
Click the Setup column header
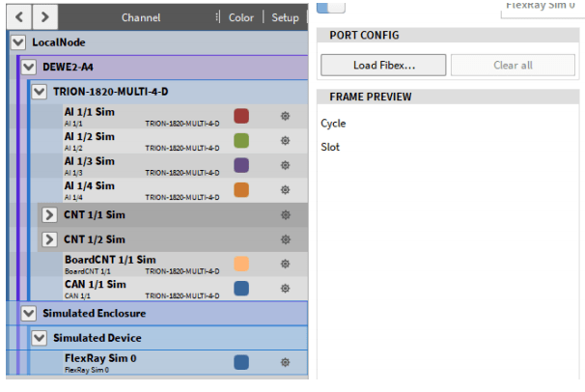(285, 17)
